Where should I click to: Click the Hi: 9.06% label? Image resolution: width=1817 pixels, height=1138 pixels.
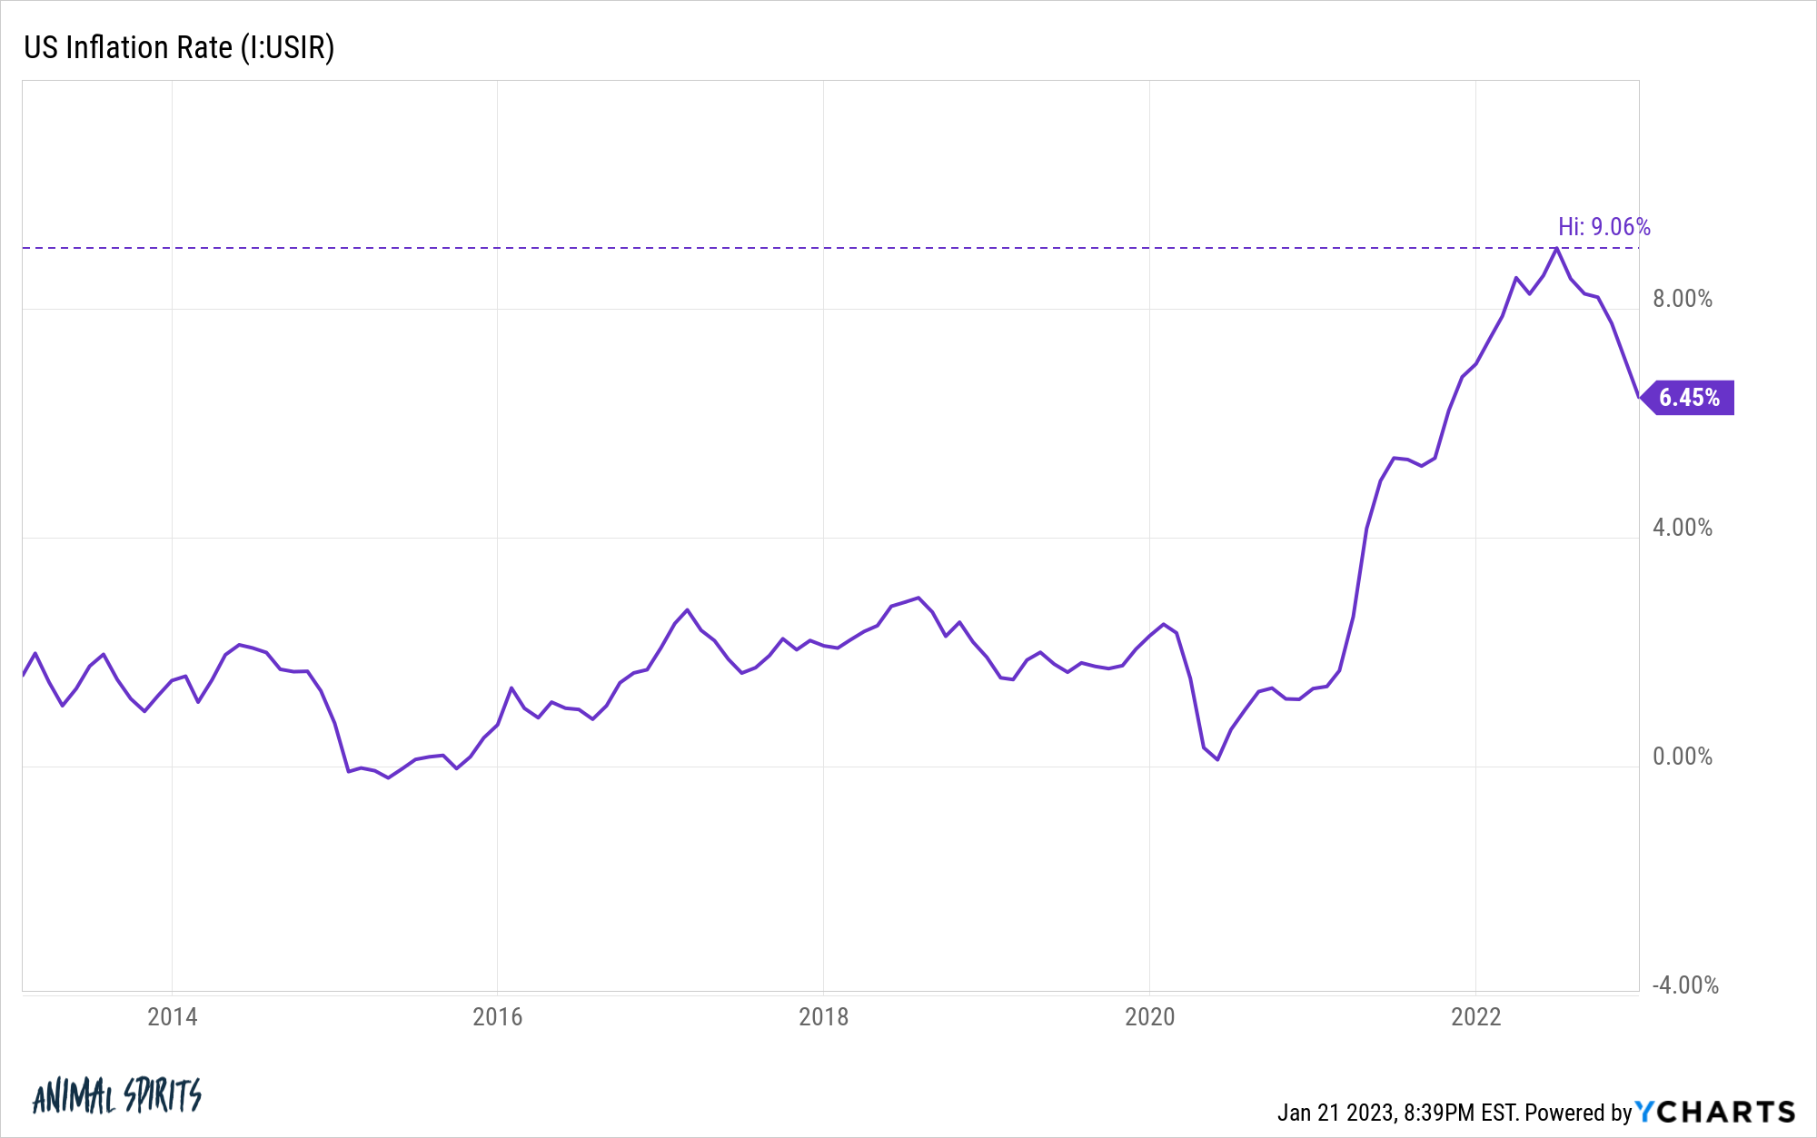1604,226
